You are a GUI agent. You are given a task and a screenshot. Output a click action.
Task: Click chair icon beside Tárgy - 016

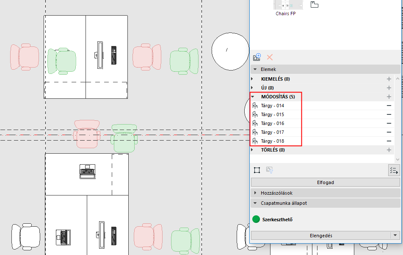(x=255, y=123)
